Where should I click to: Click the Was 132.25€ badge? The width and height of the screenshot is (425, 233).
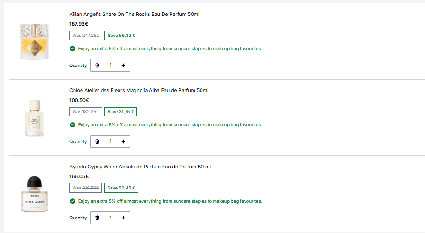pyautogui.click(x=86, y=112)
